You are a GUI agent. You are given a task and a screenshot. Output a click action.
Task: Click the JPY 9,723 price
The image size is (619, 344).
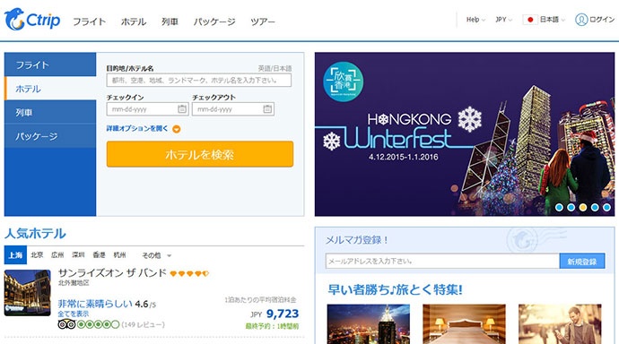click(x=275, y=314)
